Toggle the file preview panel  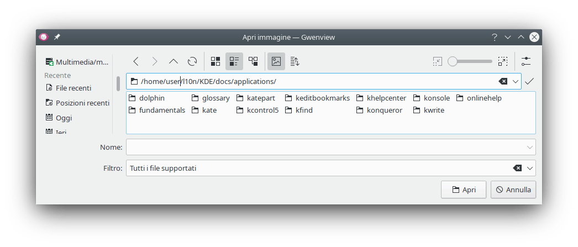point(276,61)
